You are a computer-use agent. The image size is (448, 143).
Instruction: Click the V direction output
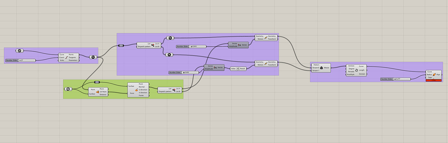coord(143,93)
